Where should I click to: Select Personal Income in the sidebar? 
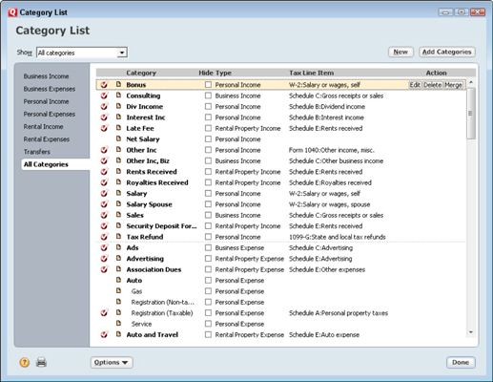(46, 101)
